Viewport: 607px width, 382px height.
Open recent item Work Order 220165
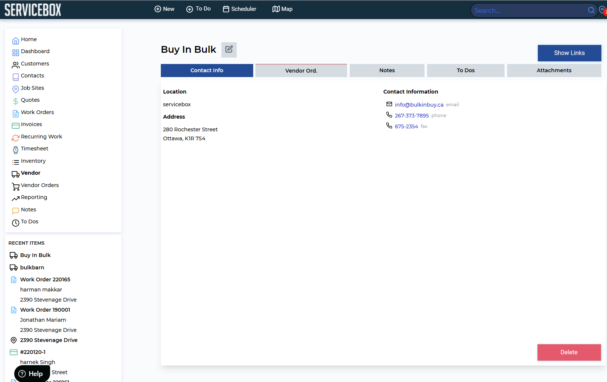(45, 279)
